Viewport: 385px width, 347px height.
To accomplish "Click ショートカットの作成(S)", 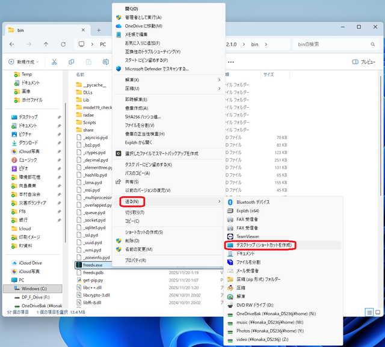I will coord(168,232).
